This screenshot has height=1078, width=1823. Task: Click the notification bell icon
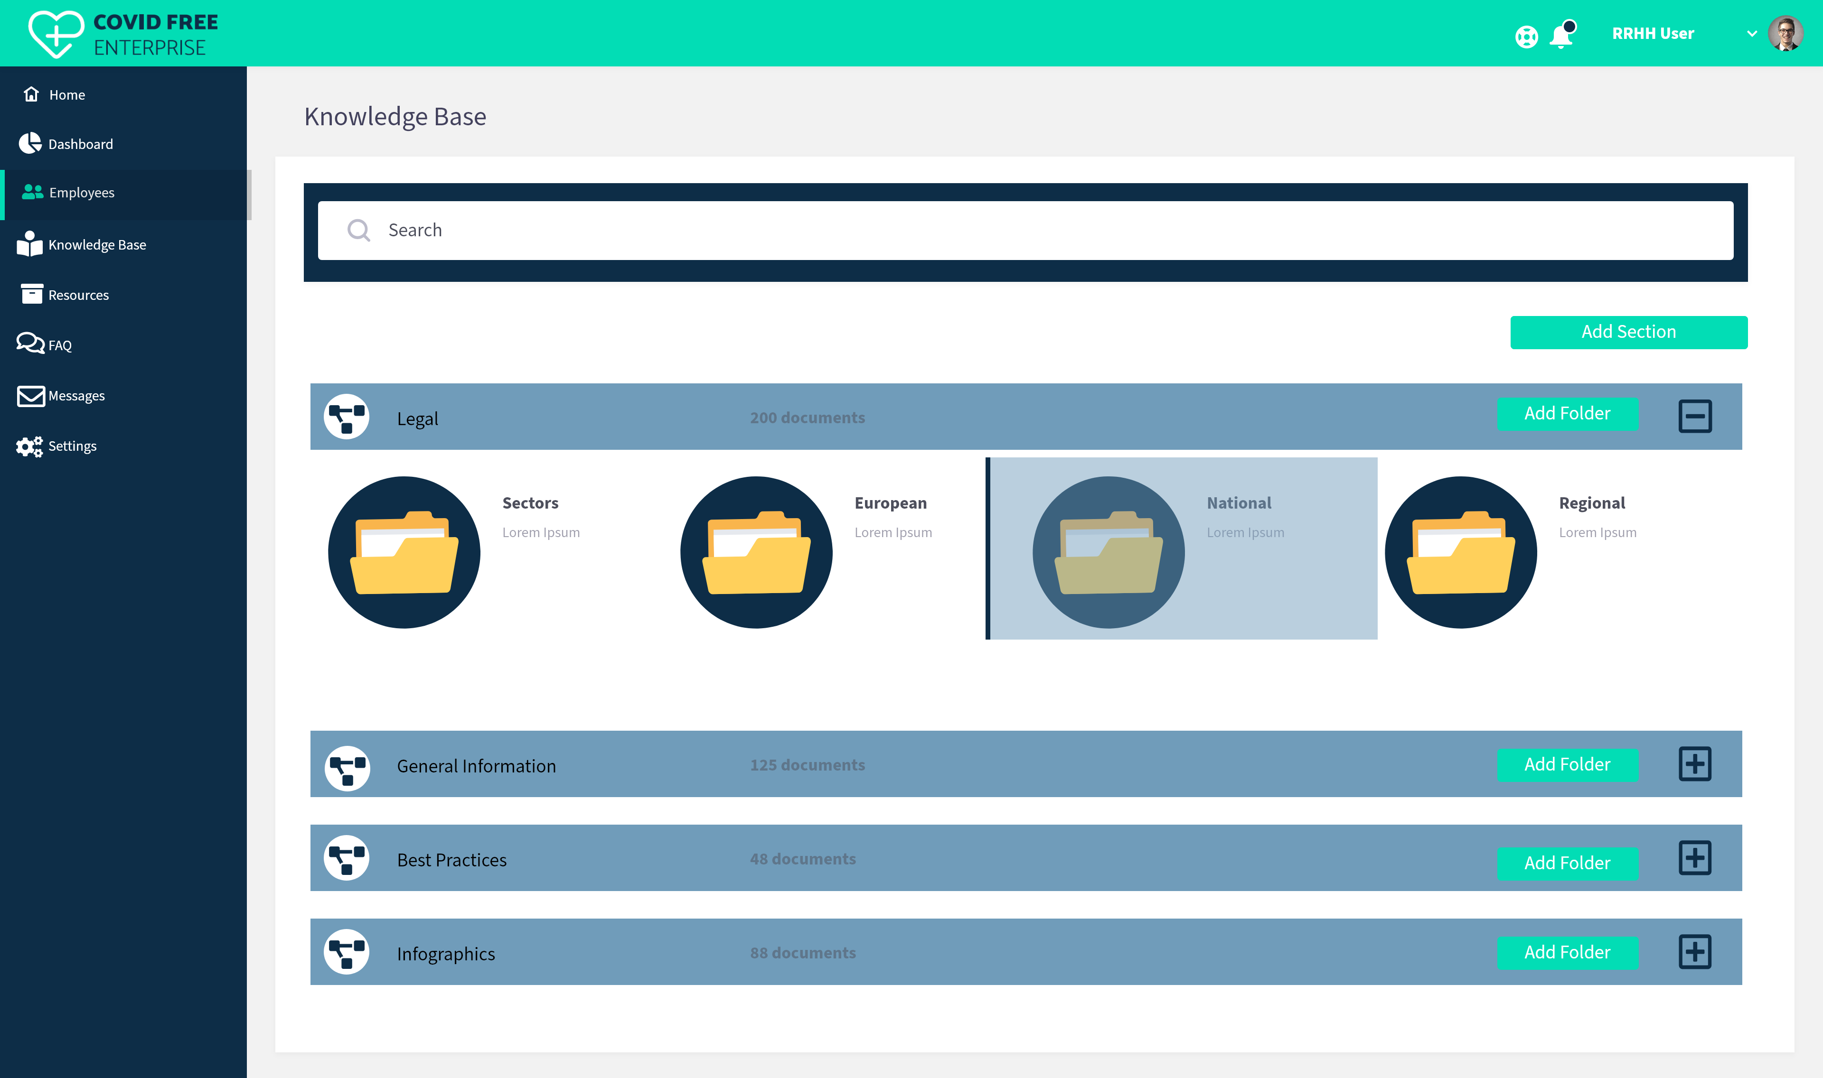(x=1560, y=36)
